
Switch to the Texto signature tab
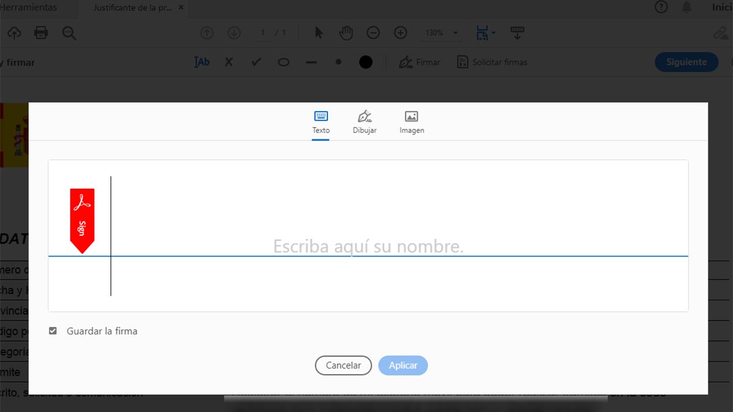click(321, 122)
